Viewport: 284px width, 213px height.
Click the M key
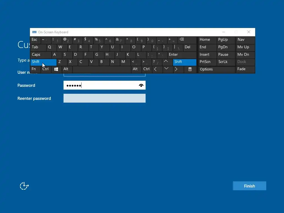pyautogui.click(x=125, y=62)
